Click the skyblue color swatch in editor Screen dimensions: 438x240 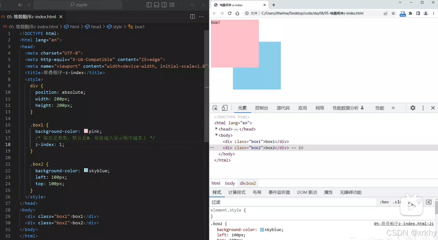pyautogui.click(x=86, y=171)
